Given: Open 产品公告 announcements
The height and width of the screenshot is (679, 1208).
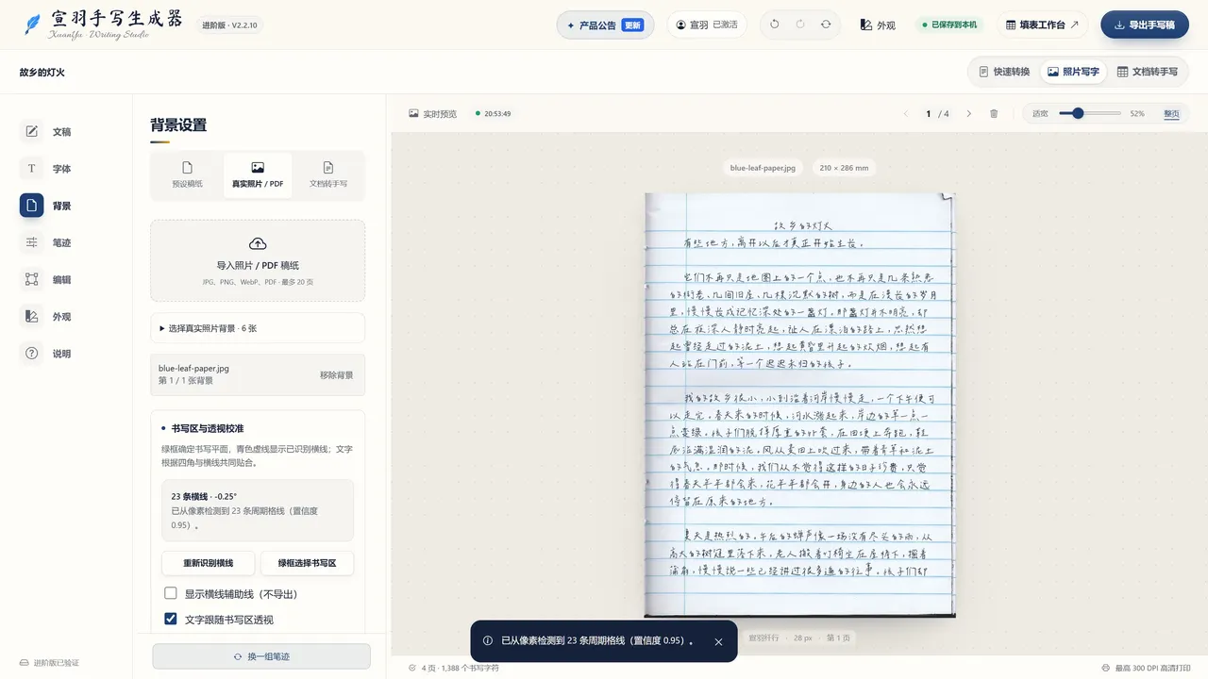Looking at the screenshot, I should [x=605, y=25].
